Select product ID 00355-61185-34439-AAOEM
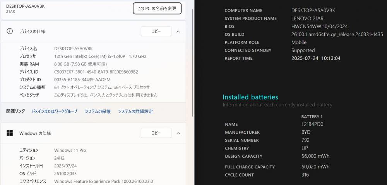The width and height of the screenshot is (387, 185). (x=82, y=80)
